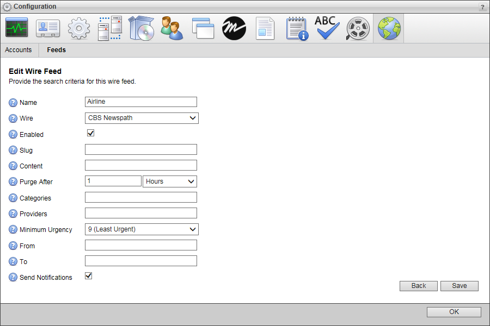490x326 pixels.
Task: Click the help question mark in title bar
Action: tap(482, 7)
